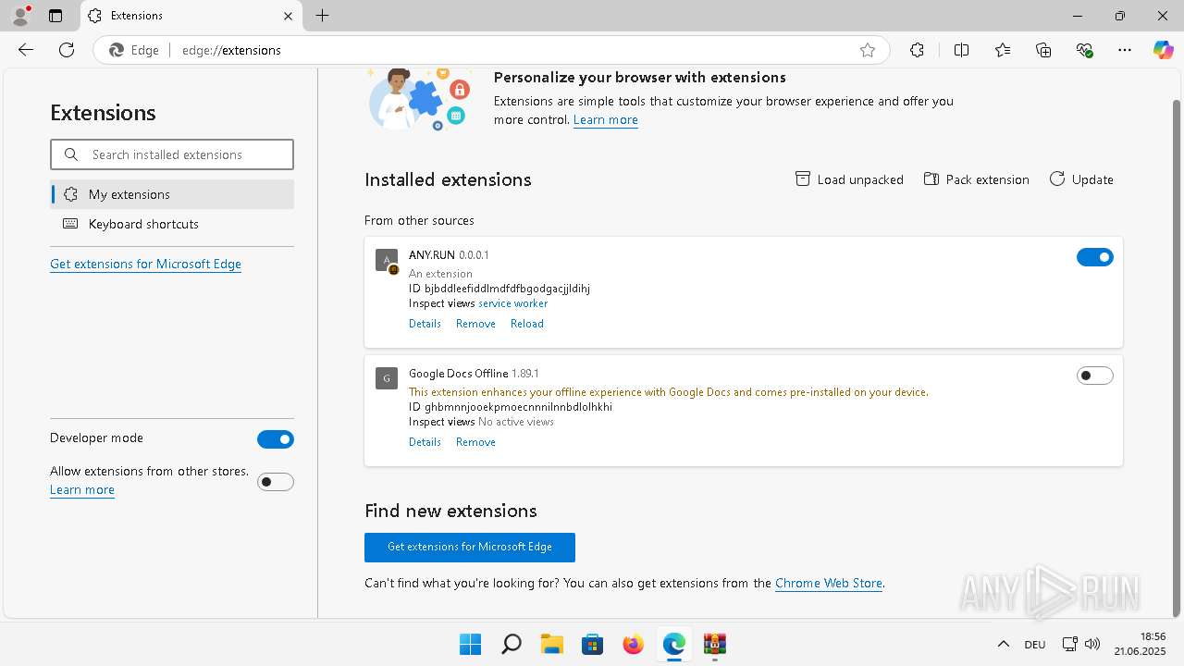Screen dimensions: 1184x666
Task: Open Details for Google Docs Offline
Action: pos(425,442)
